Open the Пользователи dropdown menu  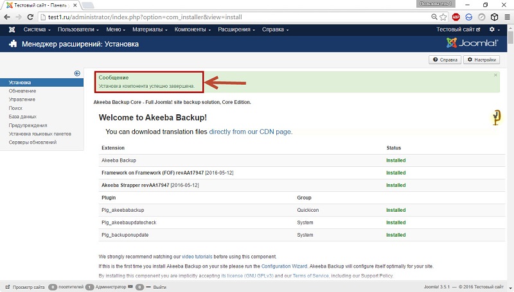click(78, 30)
